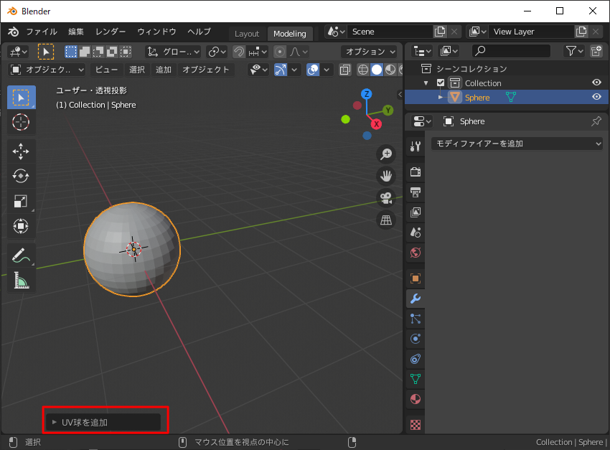Select the 3D Cursor tool
Viewport: 610px width, 450px height.
point(21,122)
